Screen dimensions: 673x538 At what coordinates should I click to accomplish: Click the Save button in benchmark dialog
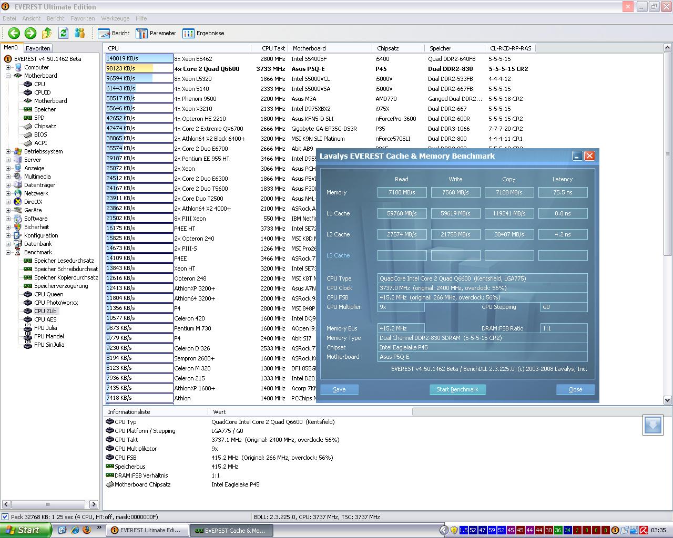(x=339, y=389)
